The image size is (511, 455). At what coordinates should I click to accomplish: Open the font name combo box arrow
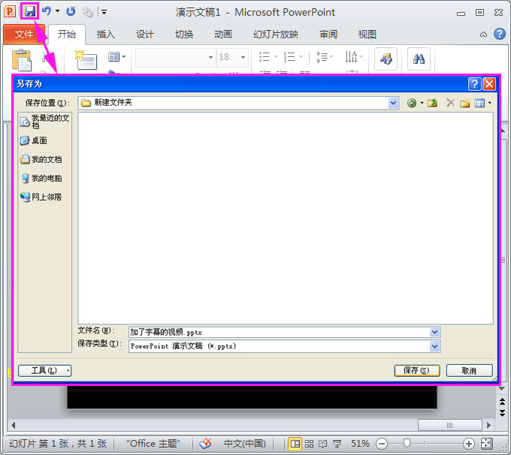(x=210, y=57)
